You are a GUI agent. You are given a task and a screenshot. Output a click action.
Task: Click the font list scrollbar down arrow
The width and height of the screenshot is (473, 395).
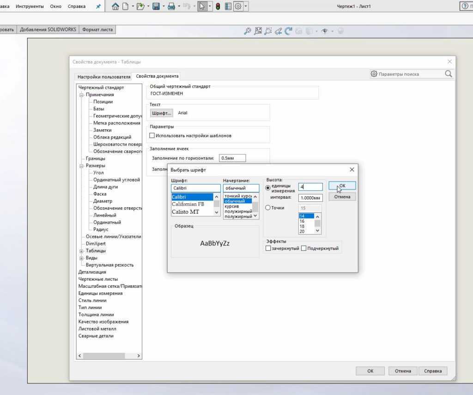(x=217, y=212)
